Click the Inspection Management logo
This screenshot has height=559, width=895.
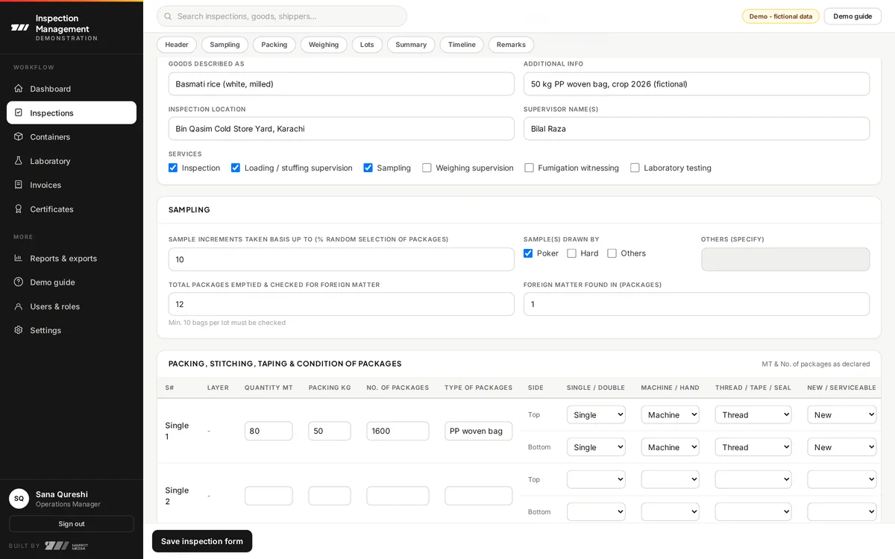(20, 28)
